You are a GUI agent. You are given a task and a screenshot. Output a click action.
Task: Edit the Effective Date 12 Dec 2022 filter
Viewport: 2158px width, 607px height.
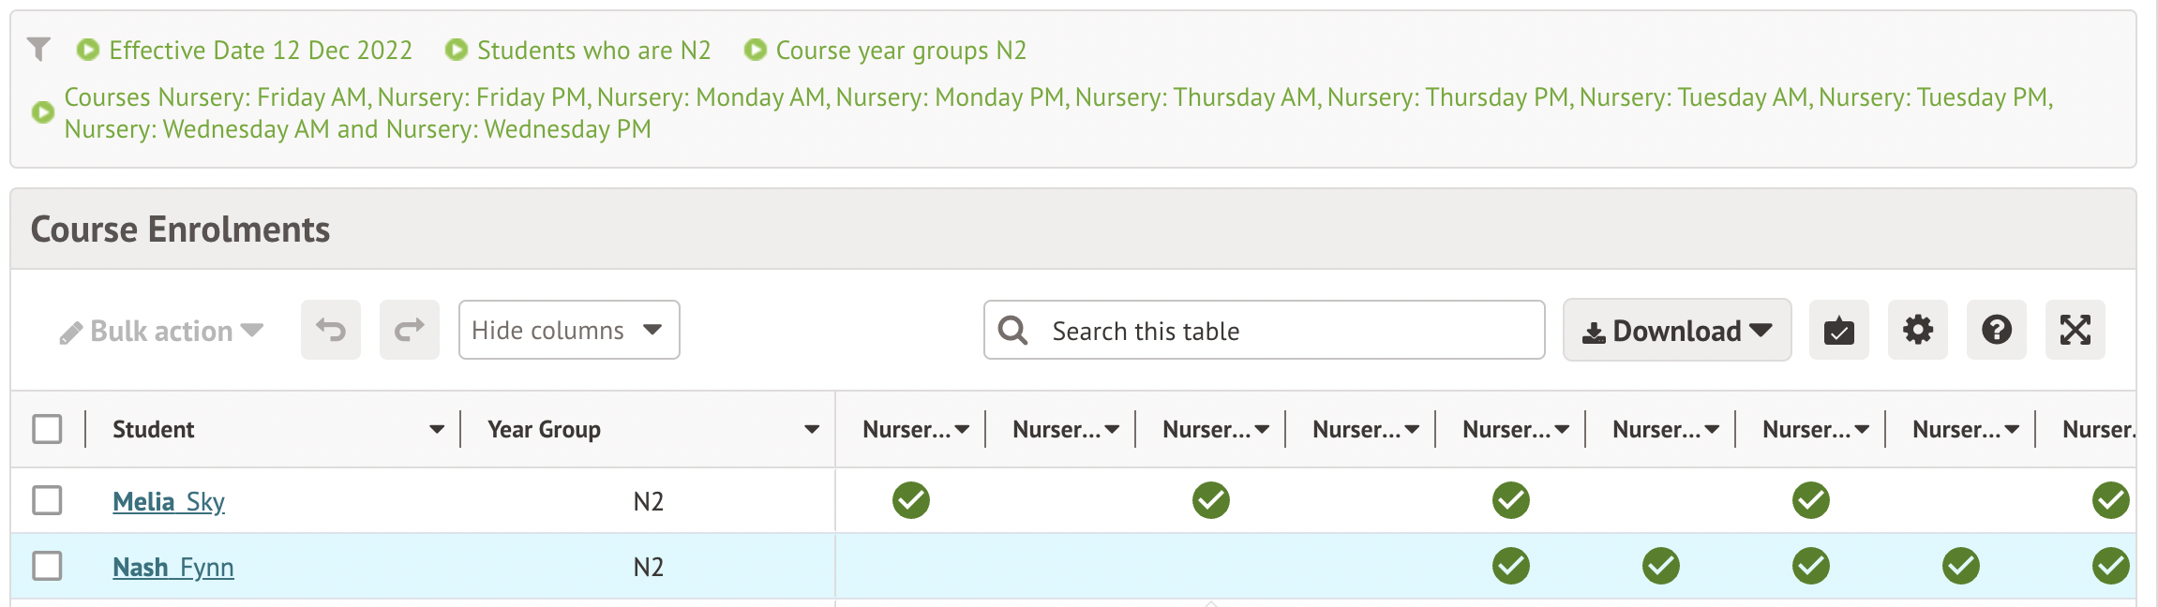260,50
